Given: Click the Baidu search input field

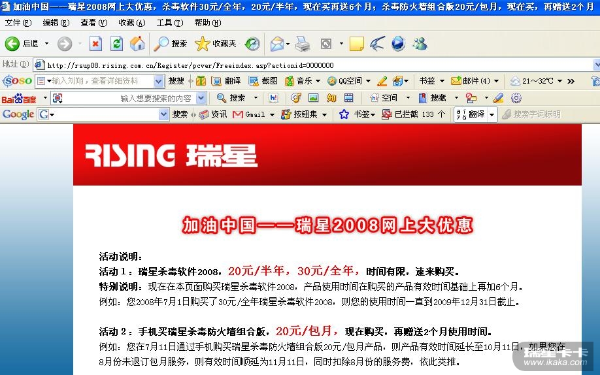Looking at the screenshot, I should tap(130, 99).
